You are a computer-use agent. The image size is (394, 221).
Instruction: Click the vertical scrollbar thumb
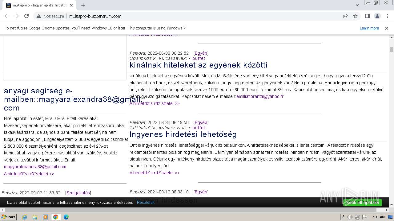click(x=392, y=49)
